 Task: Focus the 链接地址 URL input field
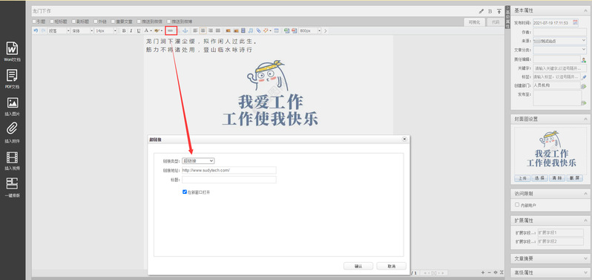coord(228,170)
